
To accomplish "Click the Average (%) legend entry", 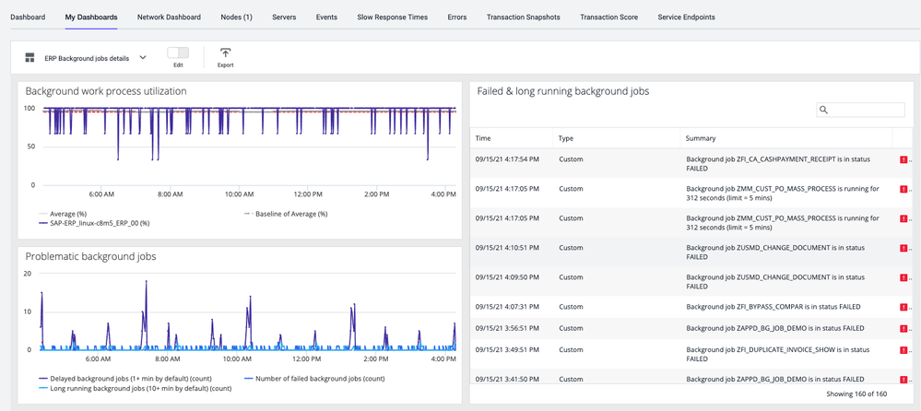I will (63, 214).
